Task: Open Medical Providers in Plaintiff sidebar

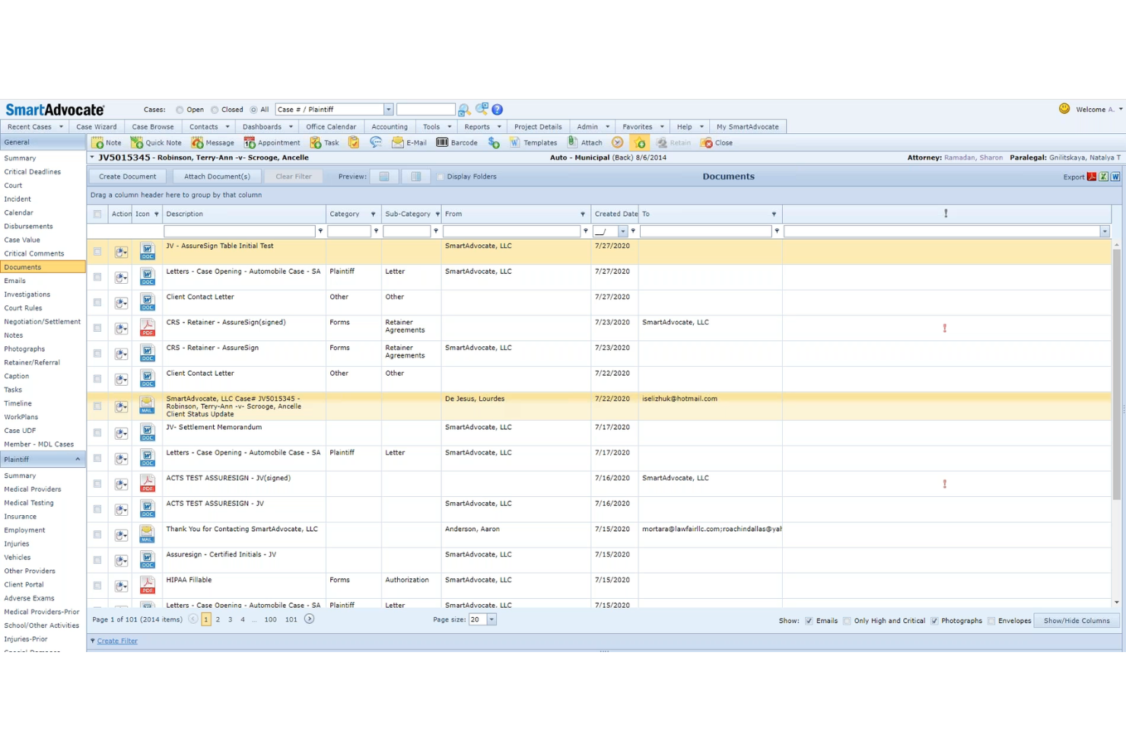Action: coord(33,489)
